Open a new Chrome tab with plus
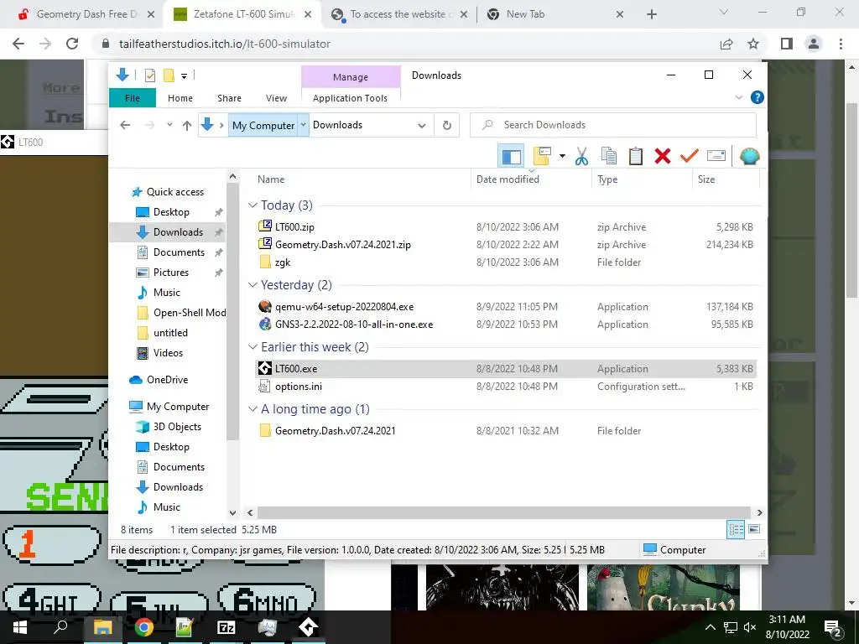The image size is (859, 644). click(651, 14)
